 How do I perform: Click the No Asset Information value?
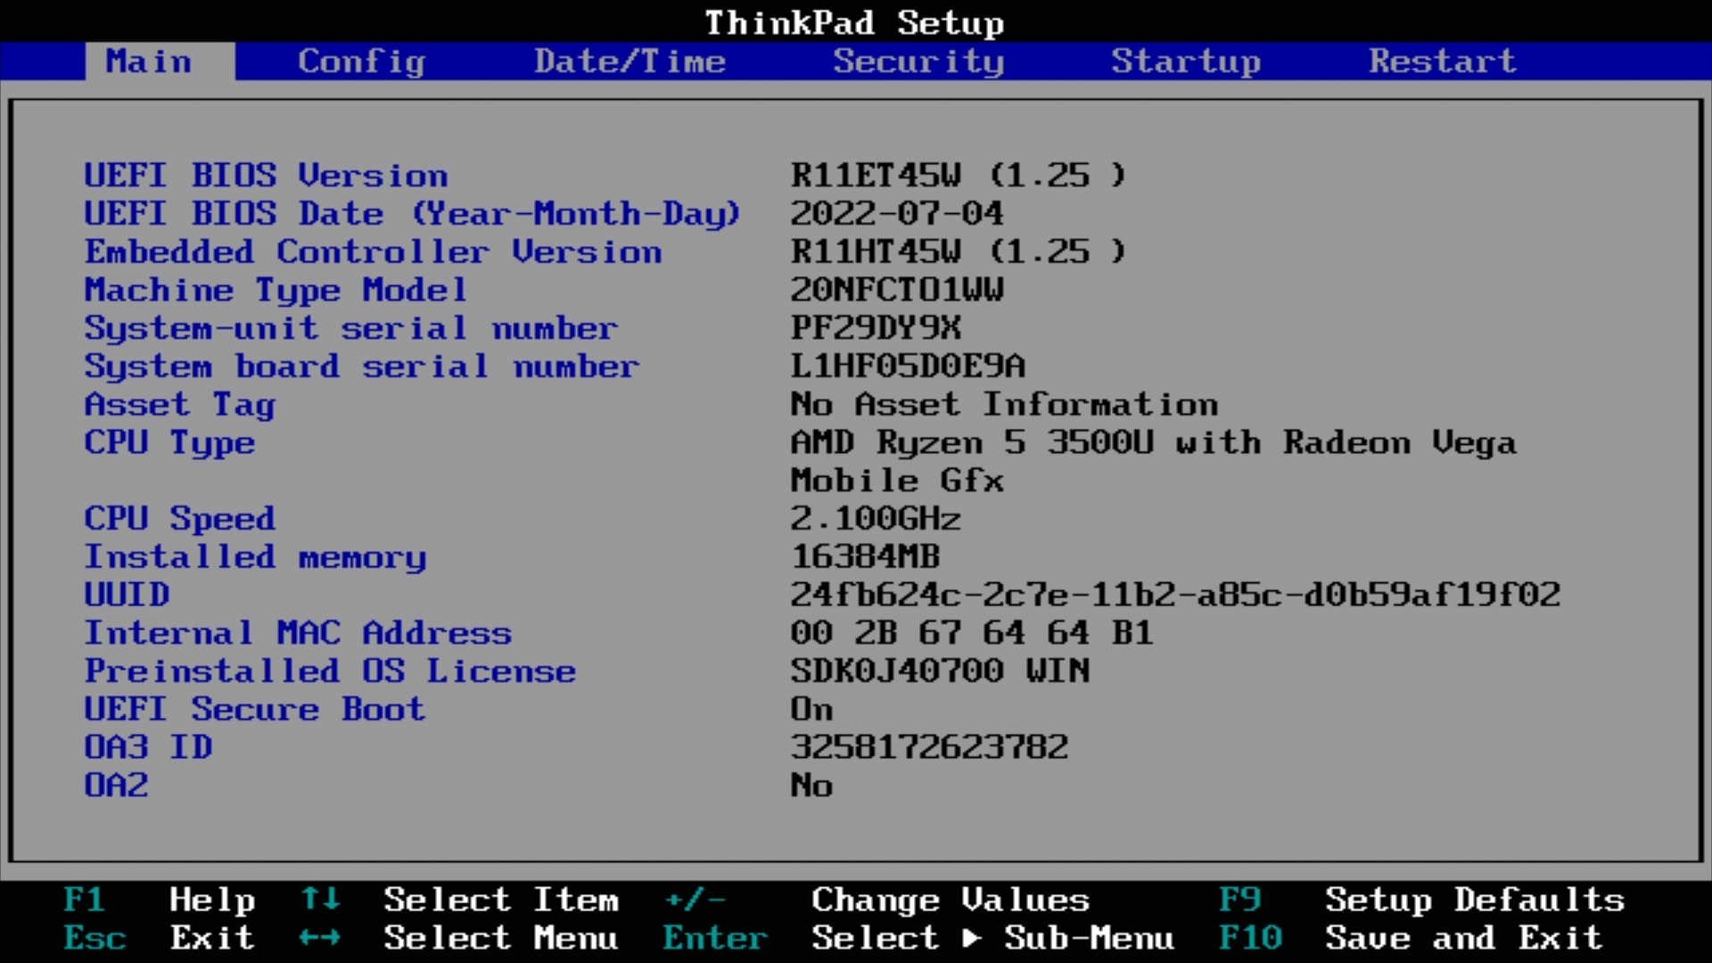click(x=1004, y=405)
